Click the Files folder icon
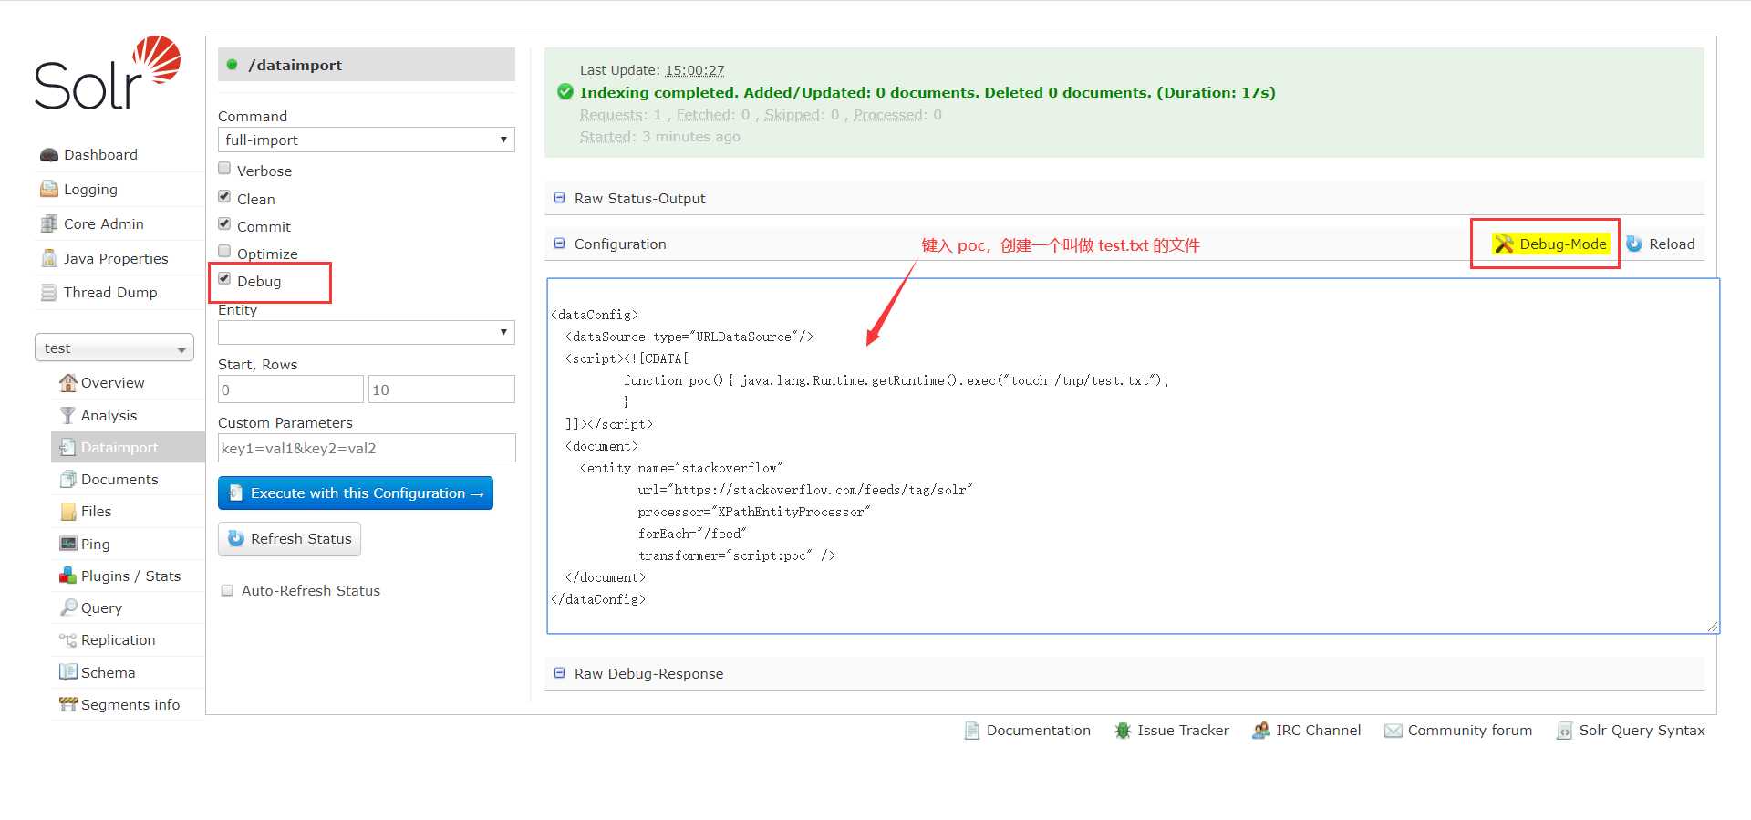 [68, 512]
